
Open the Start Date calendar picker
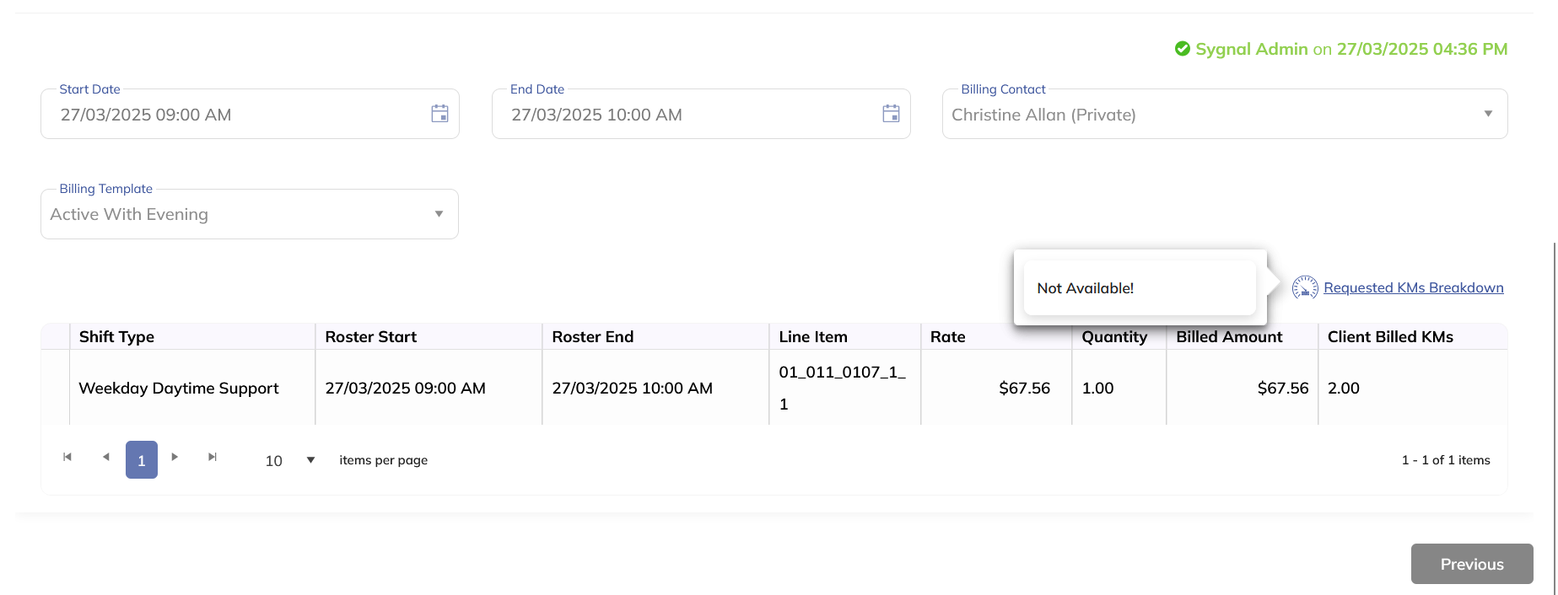pyautogui.click(x=439, y=114)
